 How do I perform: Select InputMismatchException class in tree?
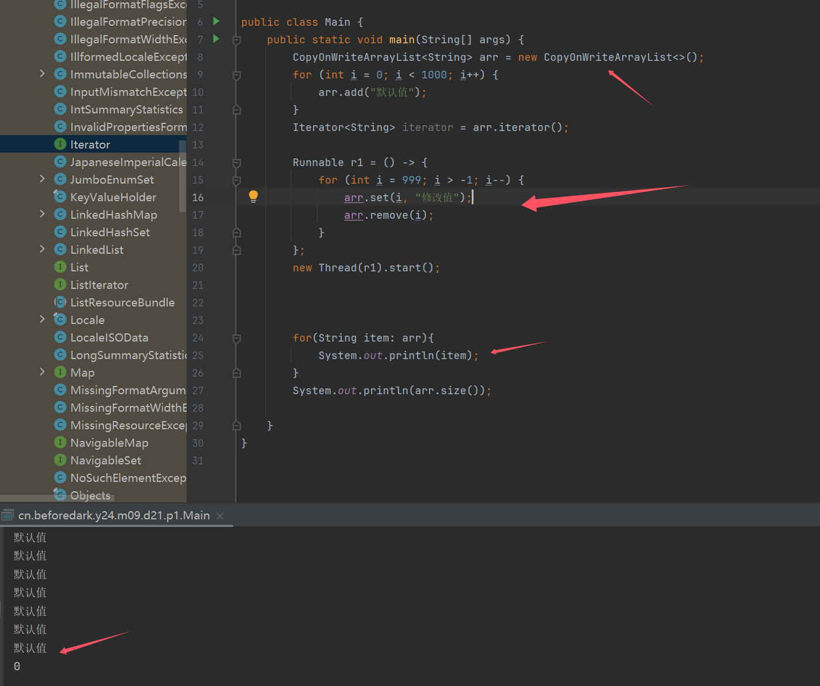128,92
